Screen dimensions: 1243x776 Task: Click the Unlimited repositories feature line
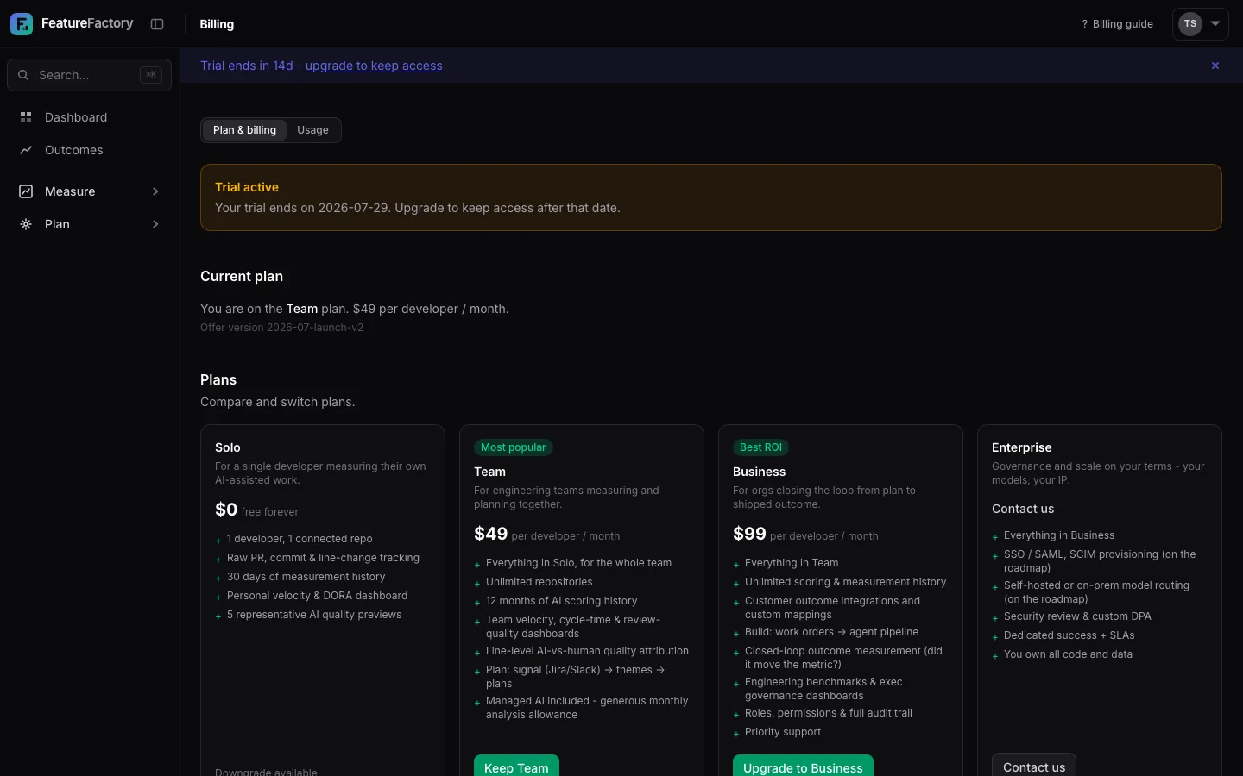pos(539,582)
